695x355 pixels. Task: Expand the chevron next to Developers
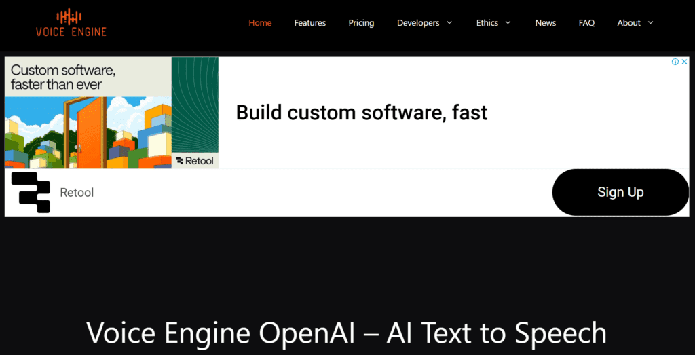point(449,23)
